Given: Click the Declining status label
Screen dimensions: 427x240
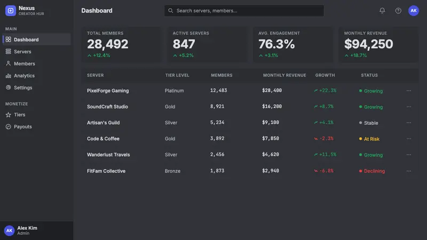Looking at the screenshot, I should [374, 171].
